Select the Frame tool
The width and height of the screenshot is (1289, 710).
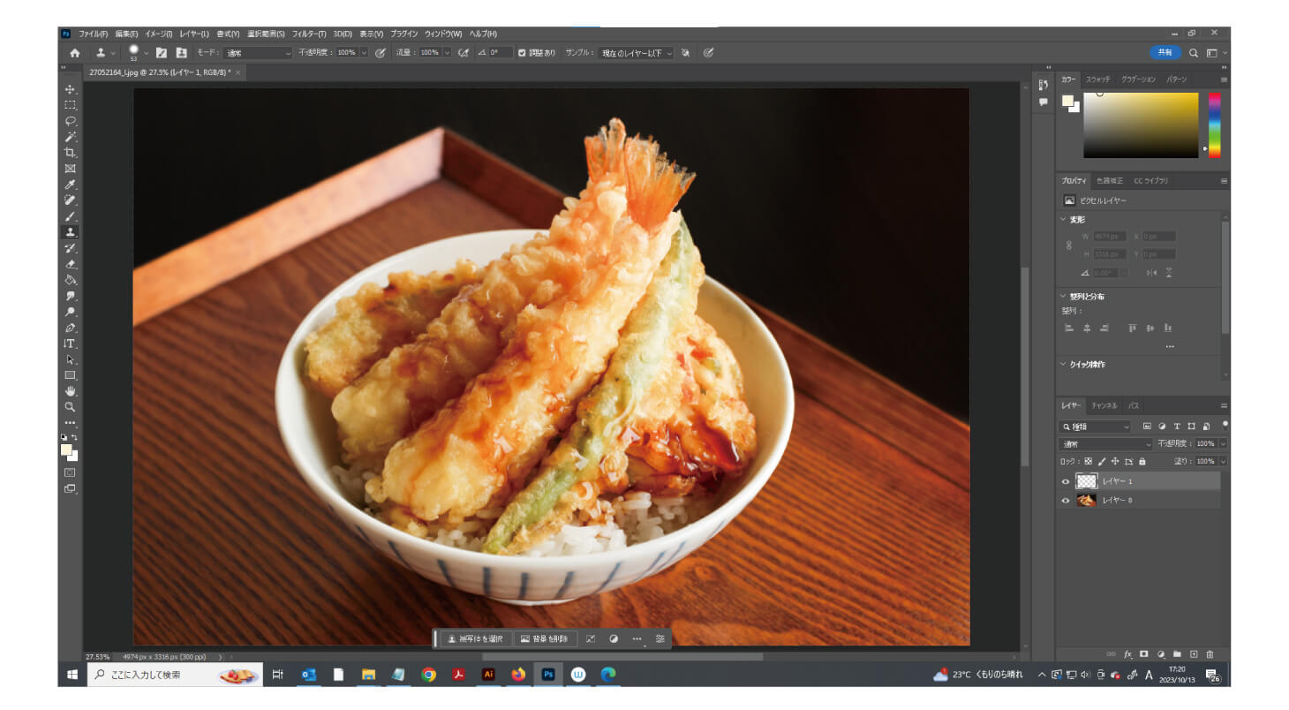pos(70,169)
